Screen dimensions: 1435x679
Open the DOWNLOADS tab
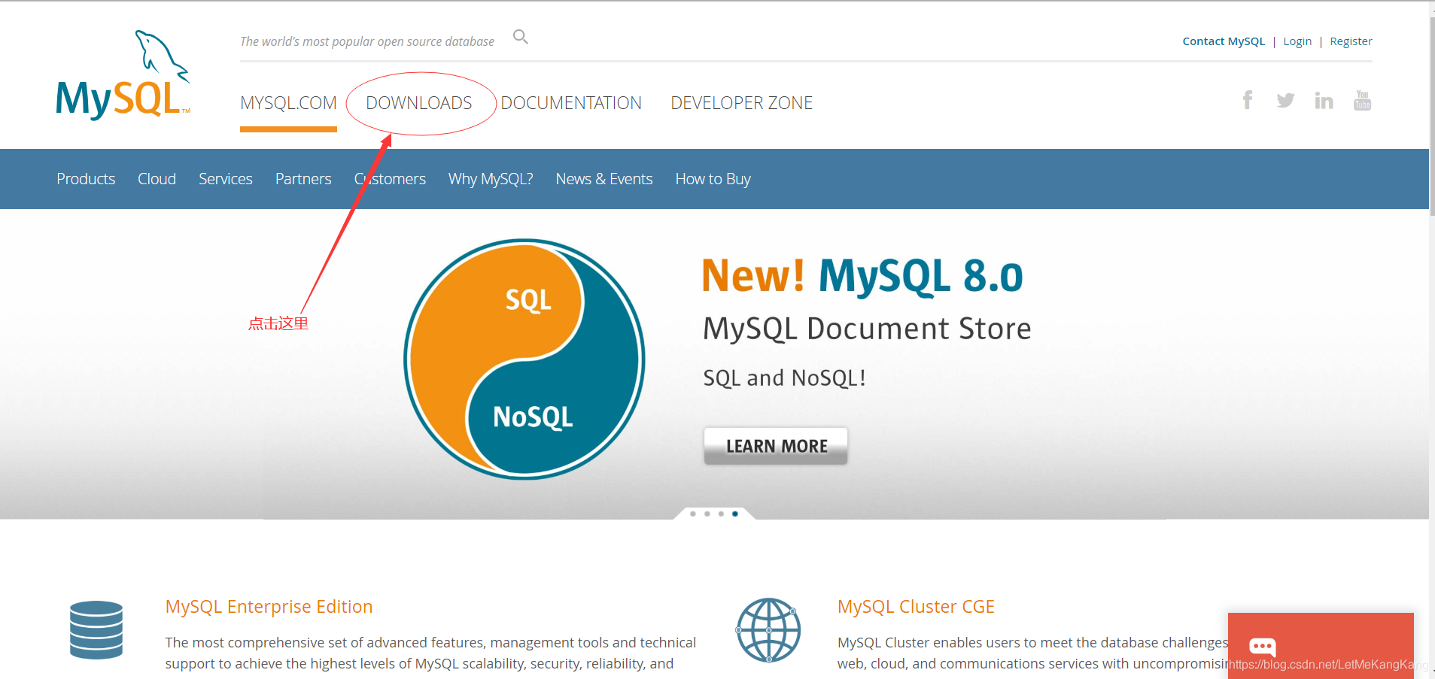point(419,103)
